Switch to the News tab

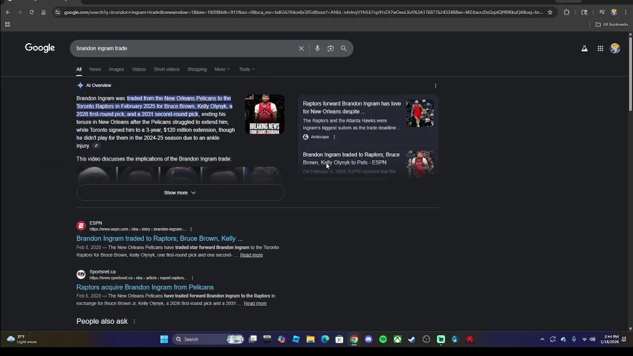[95, 69]
